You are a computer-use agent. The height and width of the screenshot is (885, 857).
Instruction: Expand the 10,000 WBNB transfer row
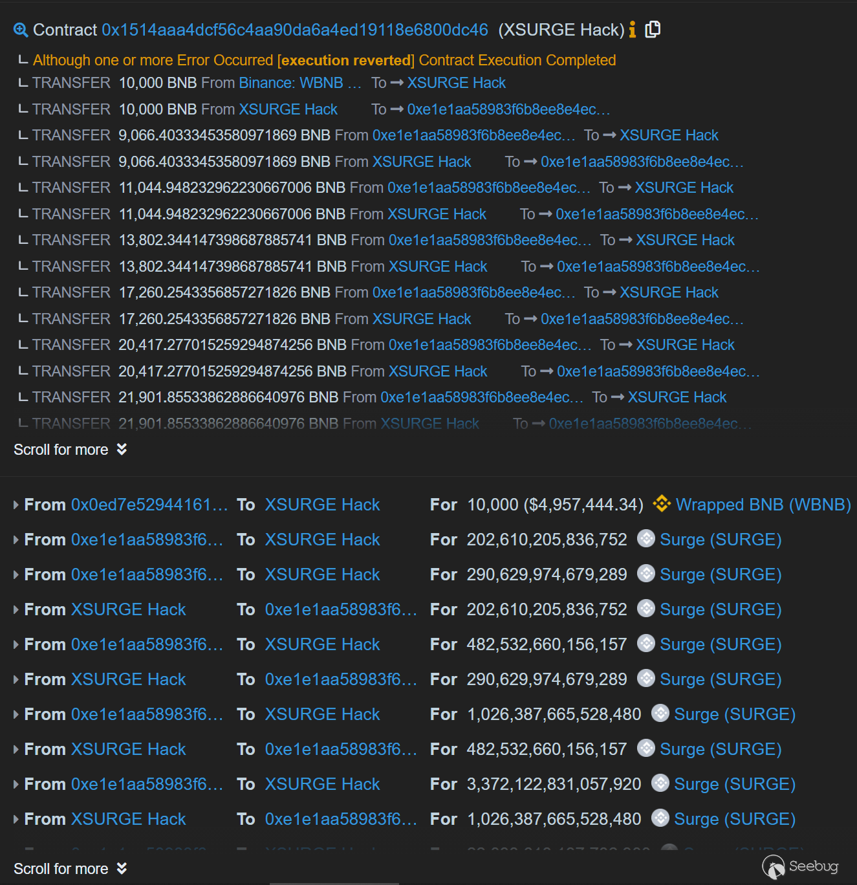tap(16, 505)
